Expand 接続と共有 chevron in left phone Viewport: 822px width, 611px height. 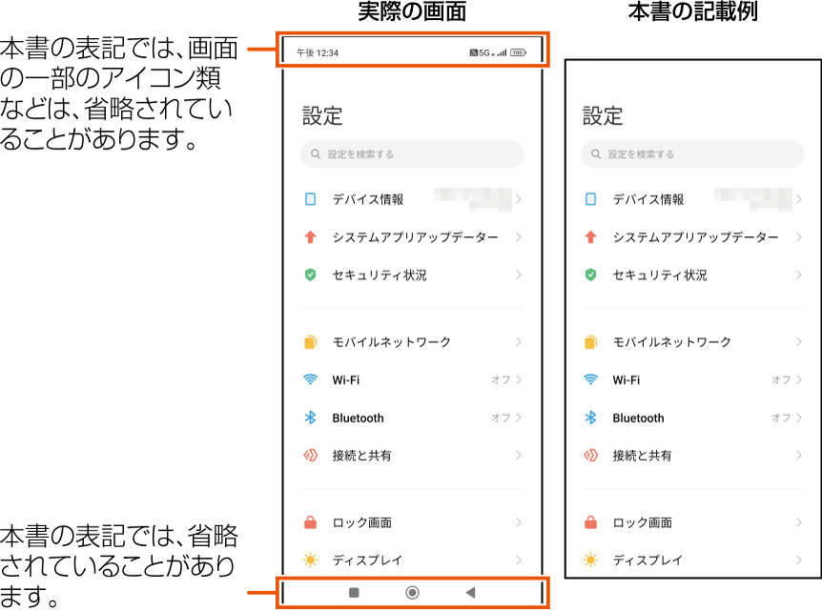click(x=519, y=456)
